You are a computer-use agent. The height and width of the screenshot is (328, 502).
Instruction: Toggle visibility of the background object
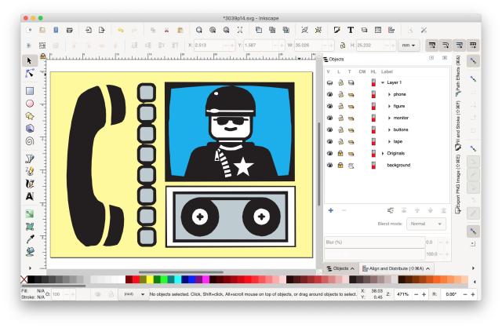click(329, 165)
